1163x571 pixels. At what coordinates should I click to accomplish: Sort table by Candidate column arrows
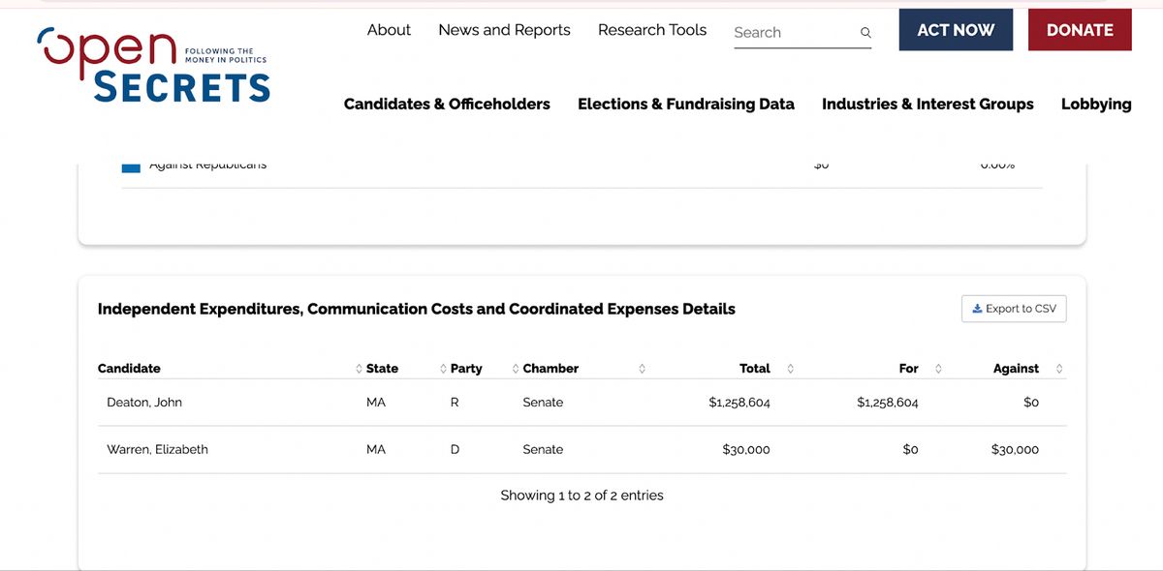359,369
